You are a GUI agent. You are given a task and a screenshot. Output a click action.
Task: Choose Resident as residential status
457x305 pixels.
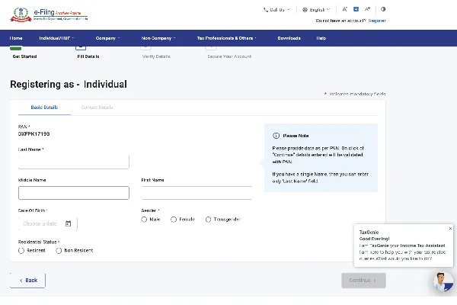21,250
